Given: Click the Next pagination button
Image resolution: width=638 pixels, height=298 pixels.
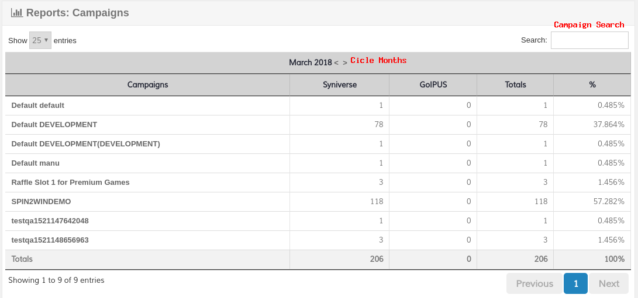Looking at the screenshot, I should (x=608, y=283).
